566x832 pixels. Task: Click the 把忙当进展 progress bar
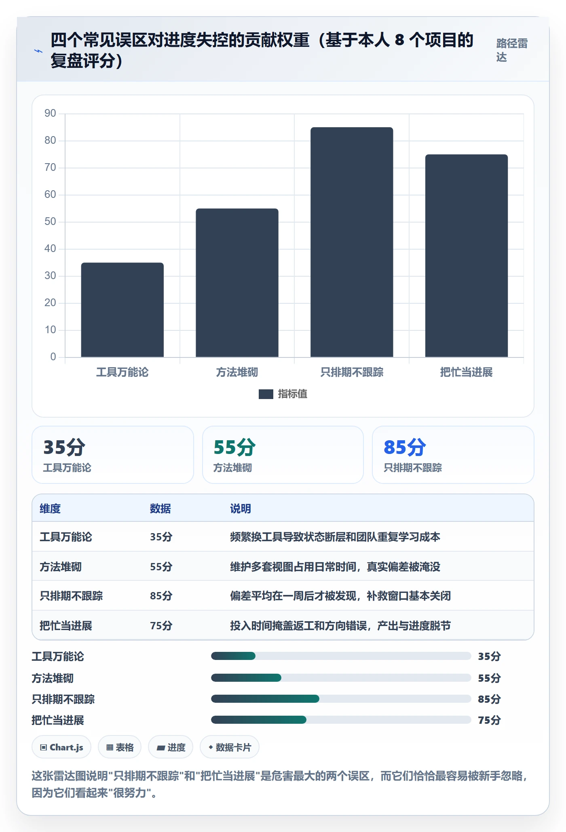341,720
